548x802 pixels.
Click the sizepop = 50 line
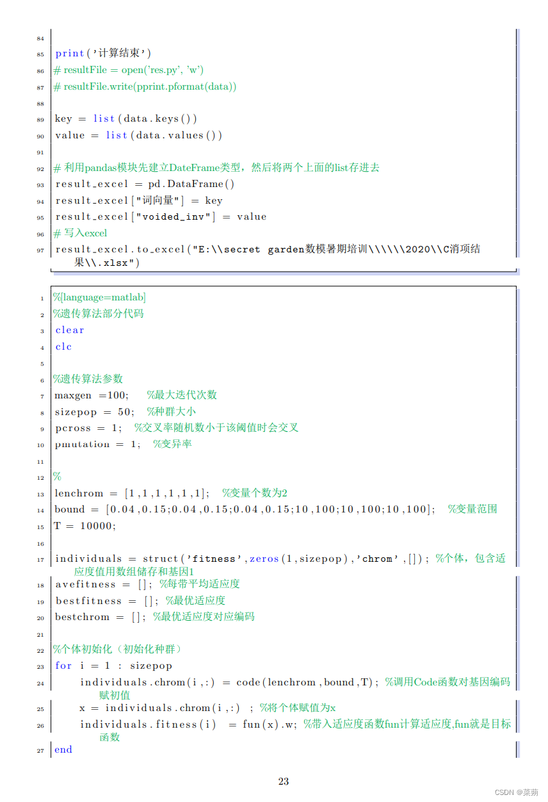pos(125,412)
